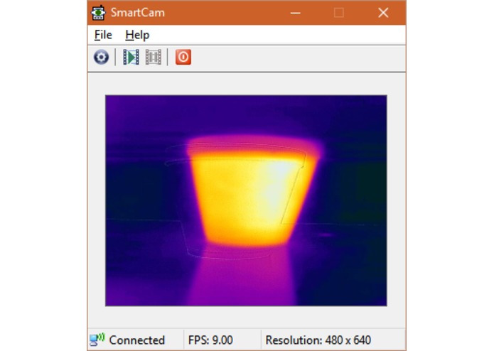This screenshot has height=351, width=494.
Task: Start recording with the film play icon
Action: pyautogui.click(x=131, y=57)
